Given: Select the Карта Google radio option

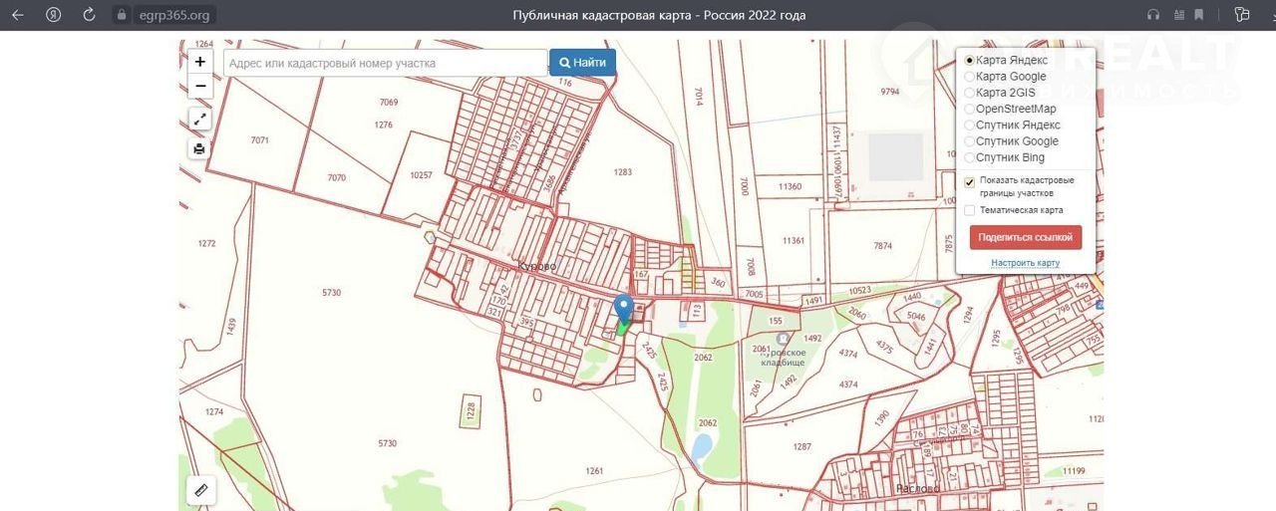Looking at the screenshot, I should [970, 77].
